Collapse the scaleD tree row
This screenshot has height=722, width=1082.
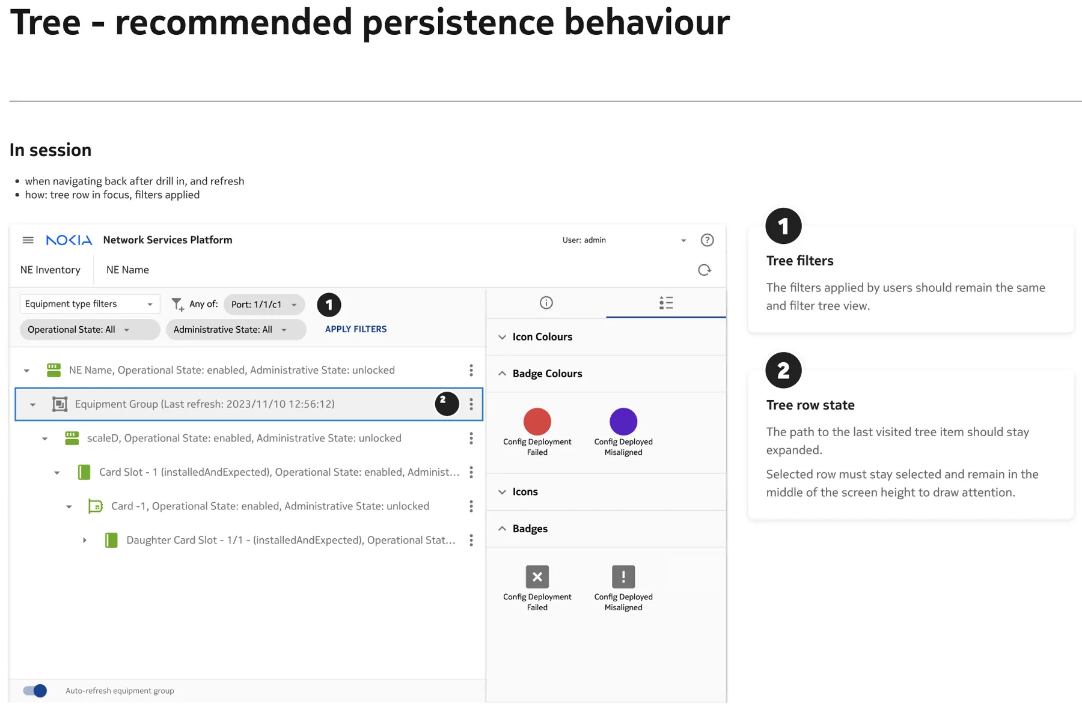(44, 439)
